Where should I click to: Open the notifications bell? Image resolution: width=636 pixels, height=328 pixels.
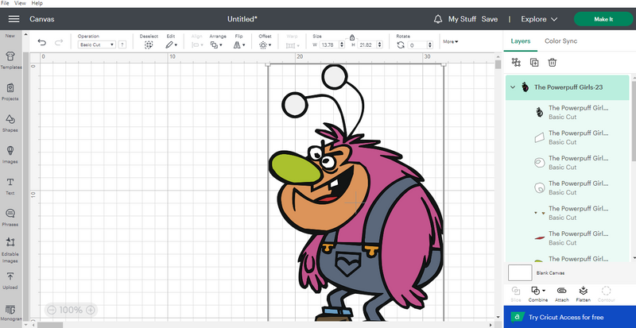click(438, 18)
